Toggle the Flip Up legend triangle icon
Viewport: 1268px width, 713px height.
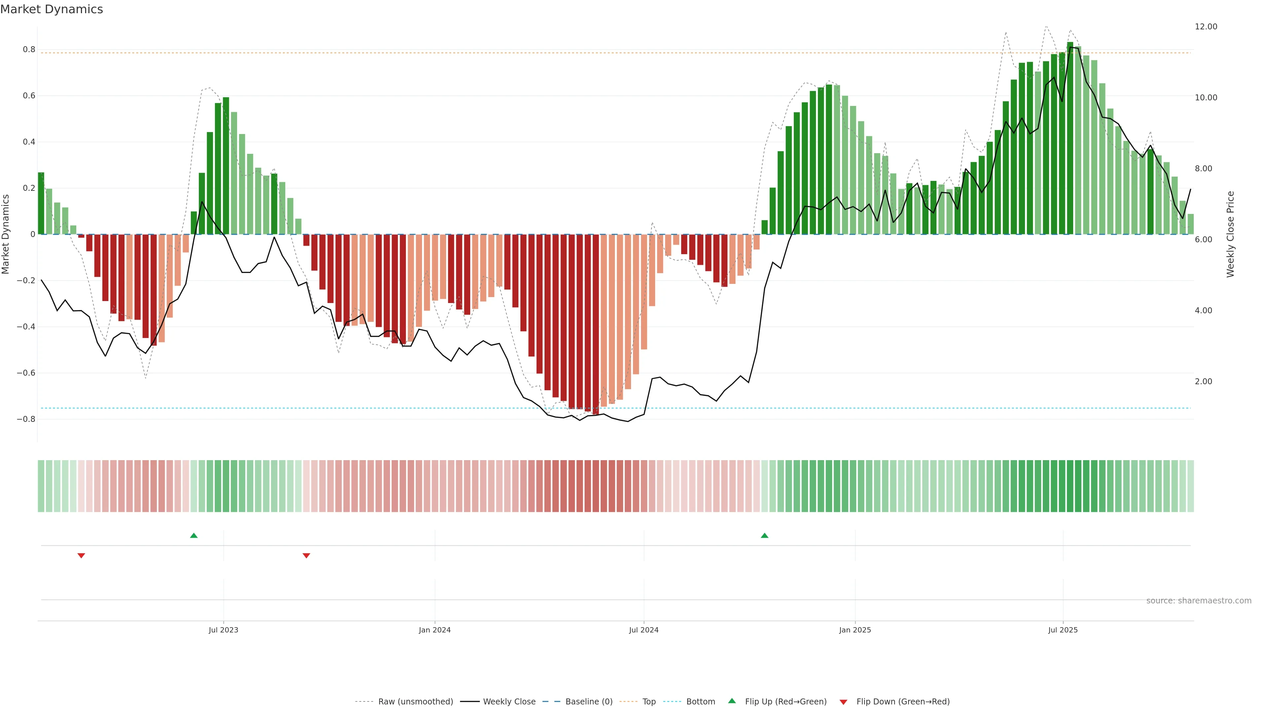[x=732, y=701]
